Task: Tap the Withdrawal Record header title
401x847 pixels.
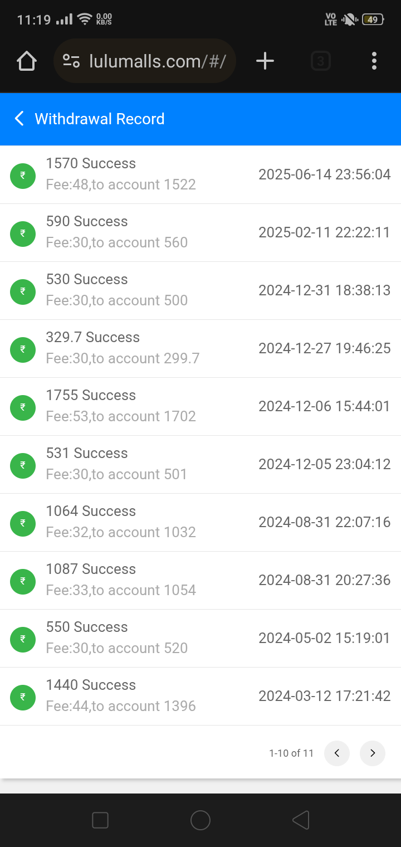Action: (x=100, y=119)
